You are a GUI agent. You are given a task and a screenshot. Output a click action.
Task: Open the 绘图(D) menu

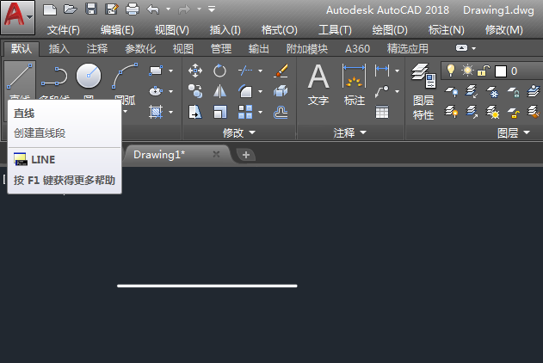click(x=390, y=30)
